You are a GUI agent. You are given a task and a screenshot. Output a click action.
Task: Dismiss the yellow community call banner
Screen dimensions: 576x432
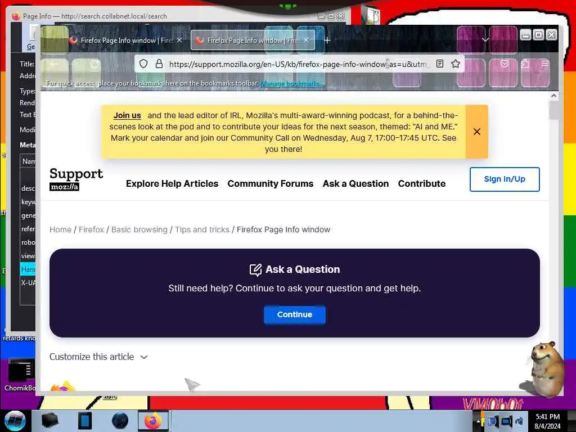tap(477, 132)
